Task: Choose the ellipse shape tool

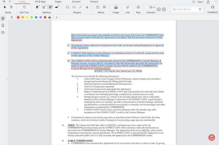Action: (x=74, y=7)
